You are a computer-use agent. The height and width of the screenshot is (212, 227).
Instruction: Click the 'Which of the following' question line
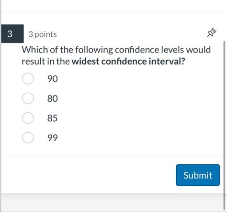(116, 50)
